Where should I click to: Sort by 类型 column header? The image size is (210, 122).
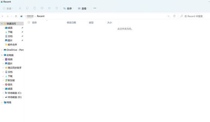[x=91, y=23]
